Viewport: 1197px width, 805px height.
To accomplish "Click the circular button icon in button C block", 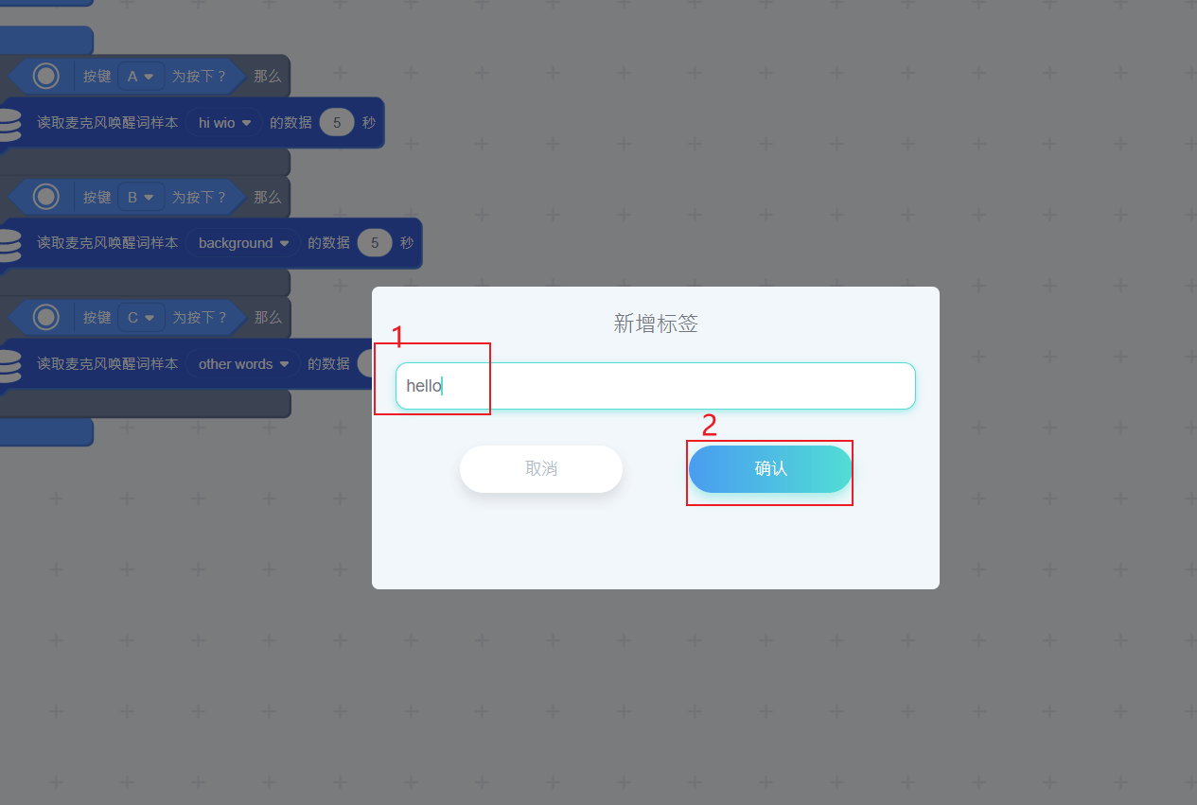I will coord(45,318).
